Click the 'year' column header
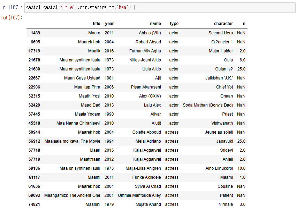 [109, 24]
